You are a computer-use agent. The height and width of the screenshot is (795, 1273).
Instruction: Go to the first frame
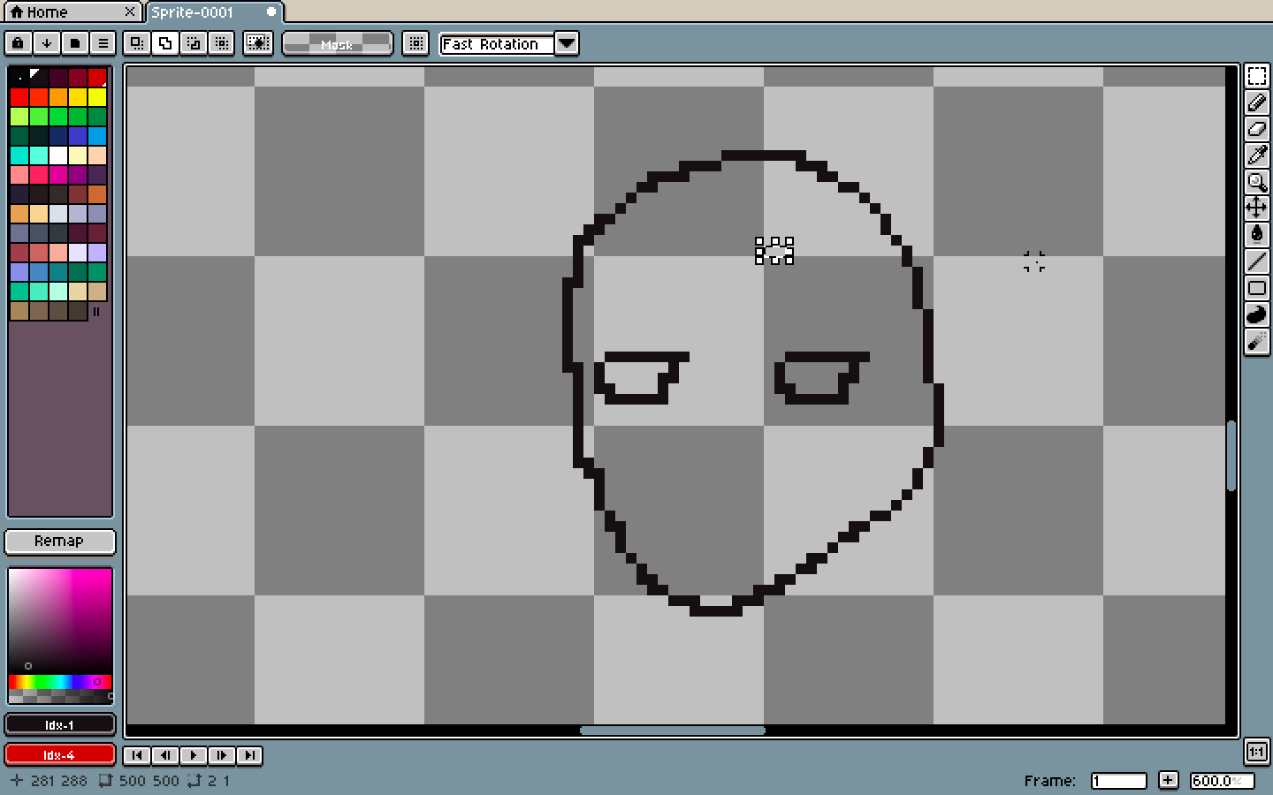(x=137, y=755)
